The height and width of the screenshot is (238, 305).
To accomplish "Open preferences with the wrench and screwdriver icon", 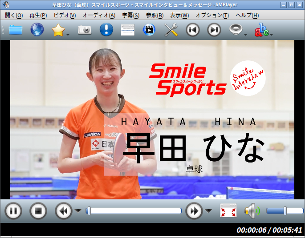I will point(171,30).
